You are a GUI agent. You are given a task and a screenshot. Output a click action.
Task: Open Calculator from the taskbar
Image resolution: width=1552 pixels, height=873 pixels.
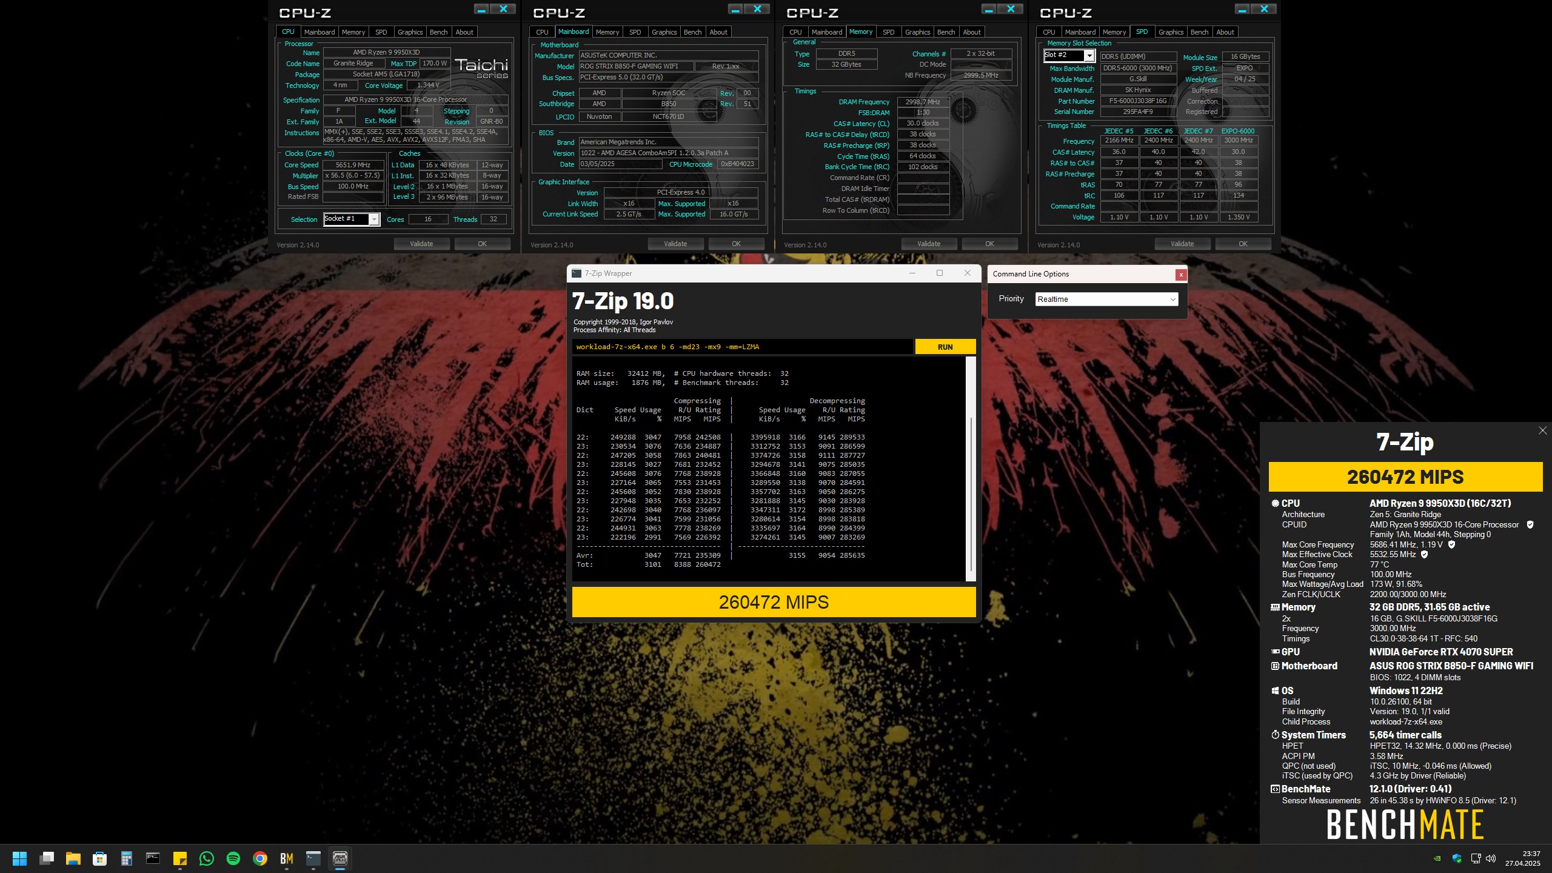pyautogui.click(x=127, y=858)
